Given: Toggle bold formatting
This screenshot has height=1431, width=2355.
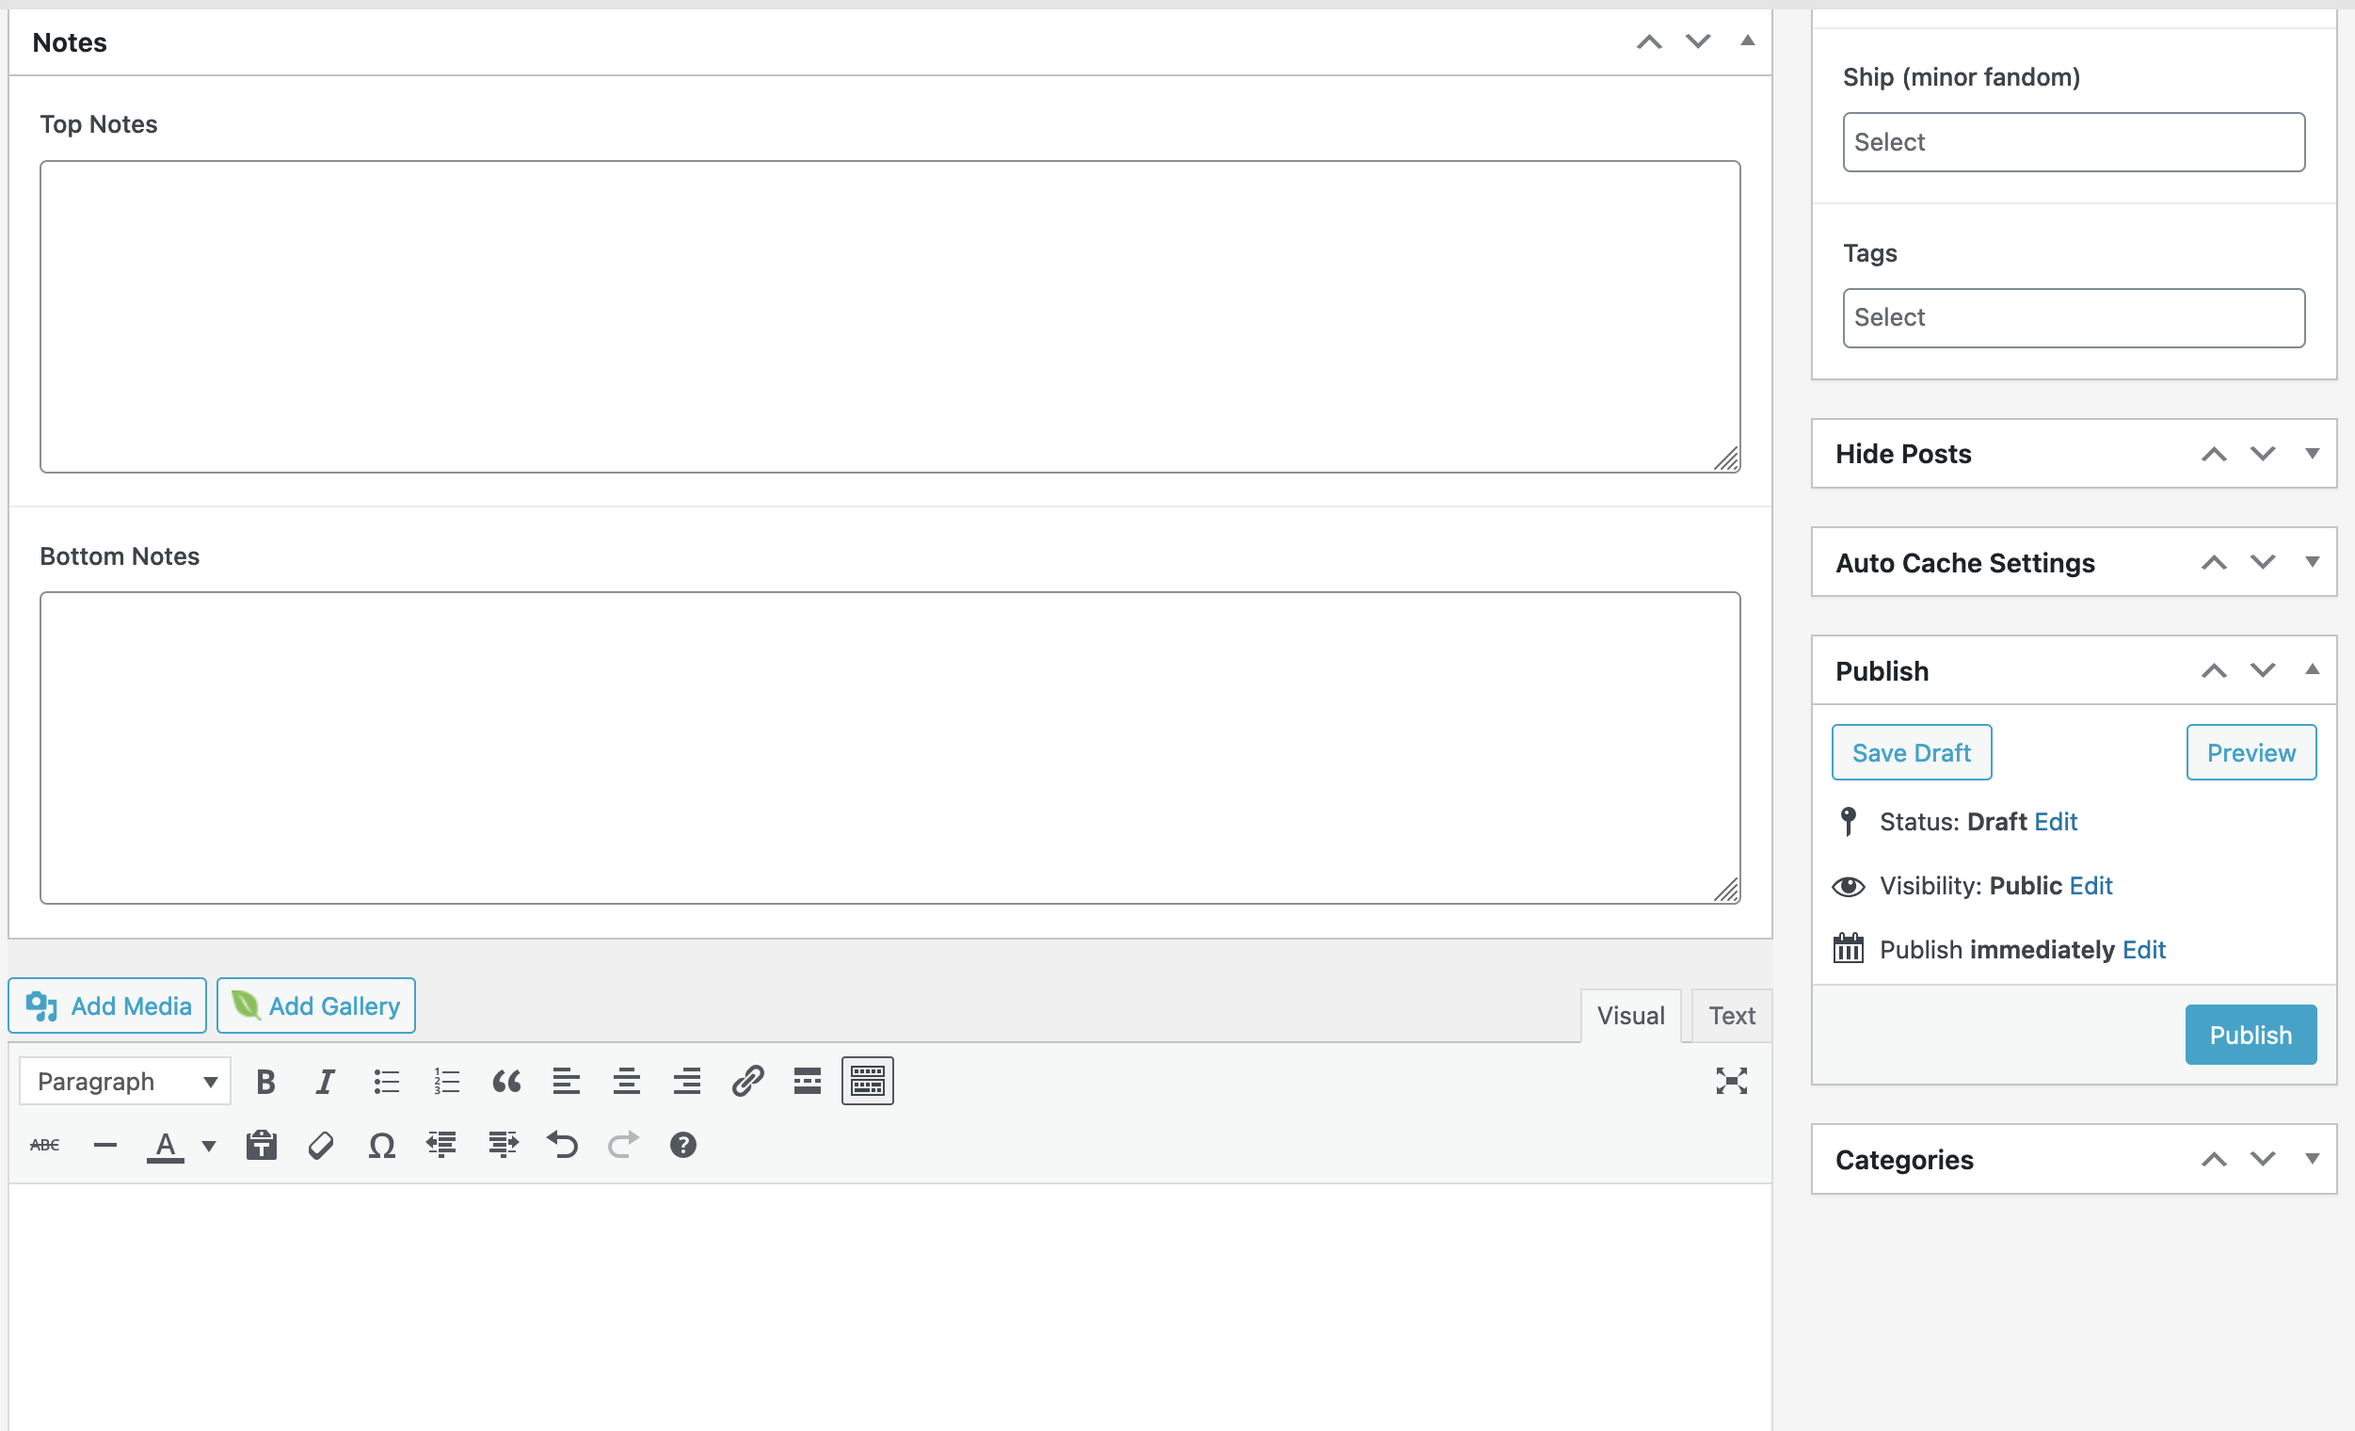Looking at the screenshot, I should coord(265,1080).
